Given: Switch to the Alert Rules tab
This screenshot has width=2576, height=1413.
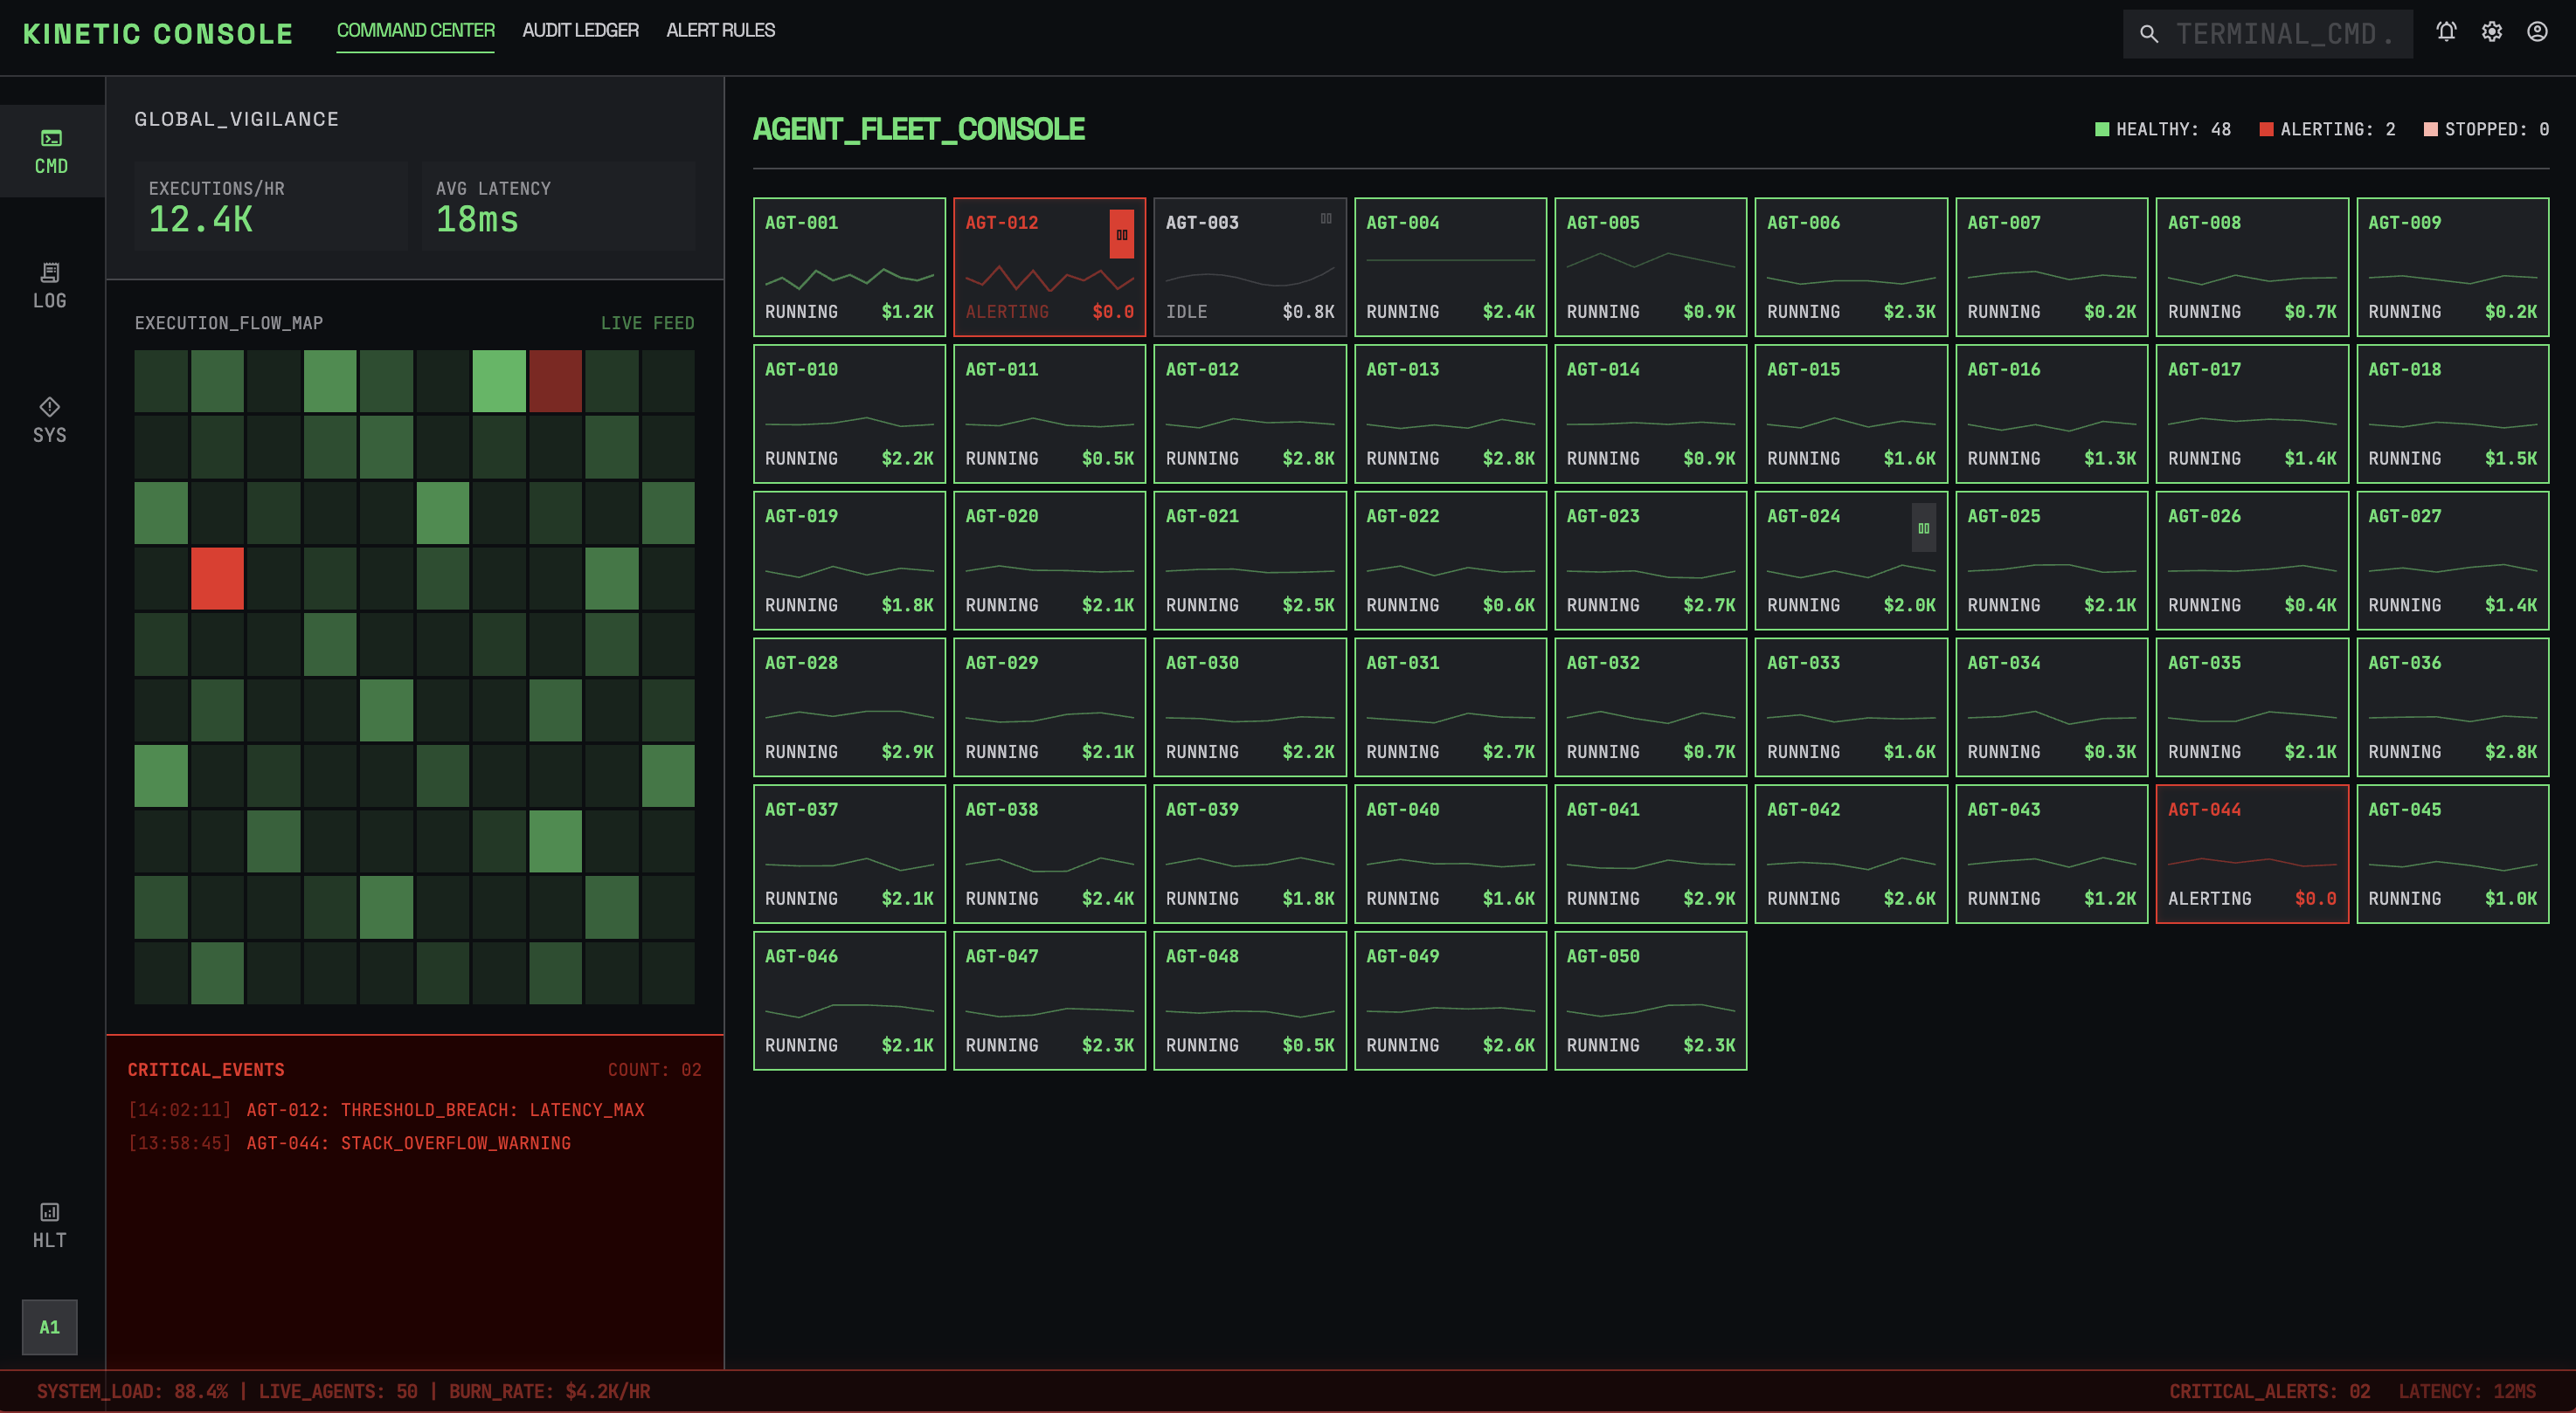Looking at the screenshot, I should [720, 30].
